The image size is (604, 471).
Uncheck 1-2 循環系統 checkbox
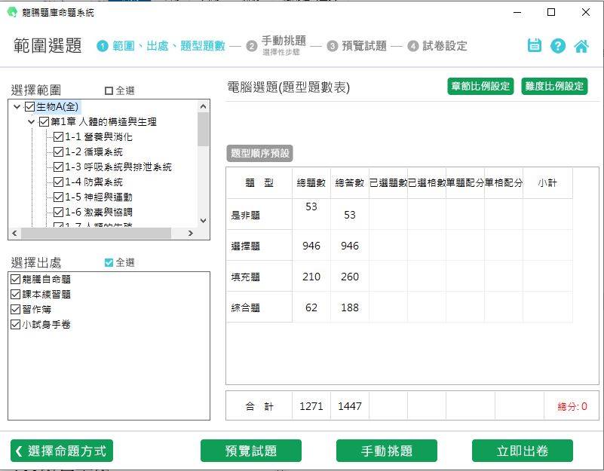pyautogui.click(x=58, y=151)
